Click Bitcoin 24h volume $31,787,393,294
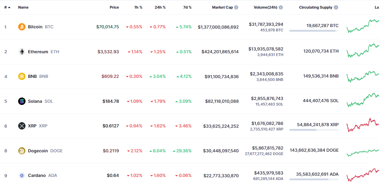 (266, 24)
